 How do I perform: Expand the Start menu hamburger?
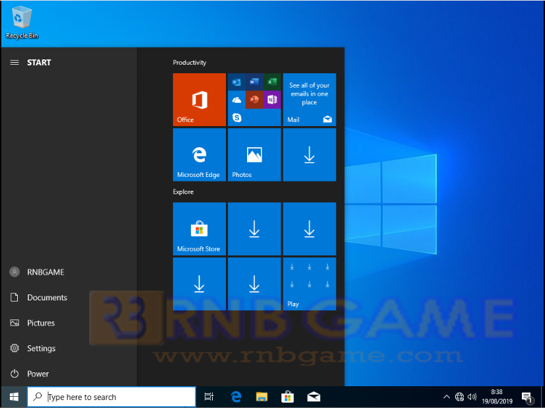coord(15,63)
